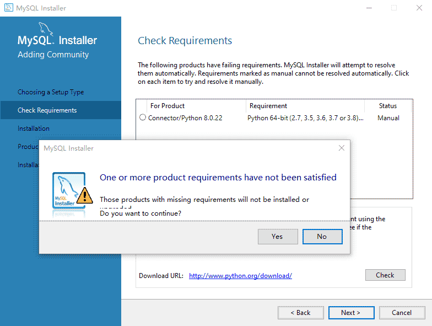Close the MySQL Installer warning dialog
The height and width of the screenshot is (326, 432).
[x=342, y=148]
